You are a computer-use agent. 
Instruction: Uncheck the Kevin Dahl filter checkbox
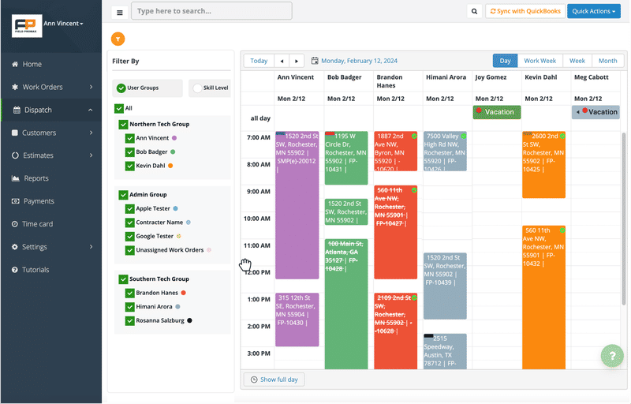[x=129, y=166]
